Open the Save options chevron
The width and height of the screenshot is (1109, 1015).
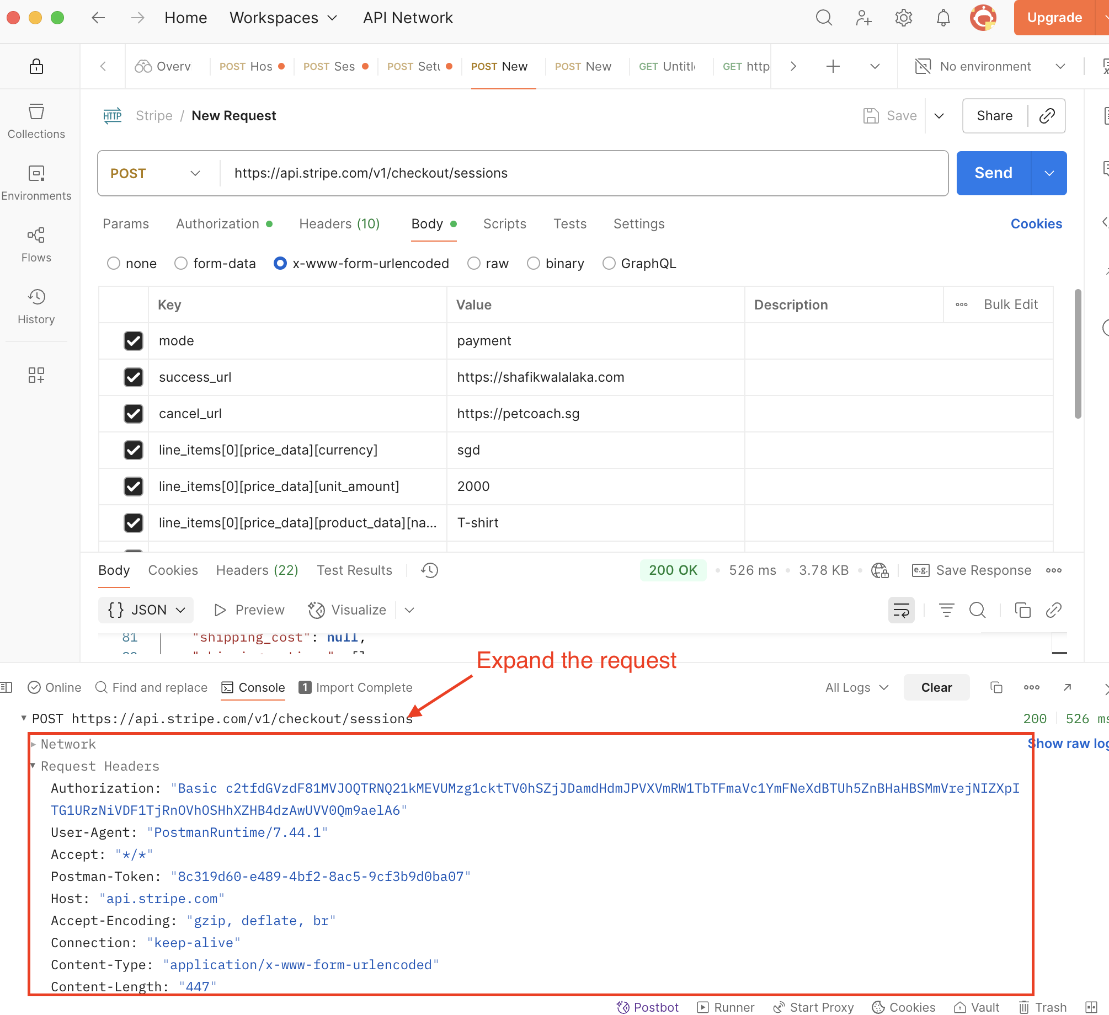point(939,116)
